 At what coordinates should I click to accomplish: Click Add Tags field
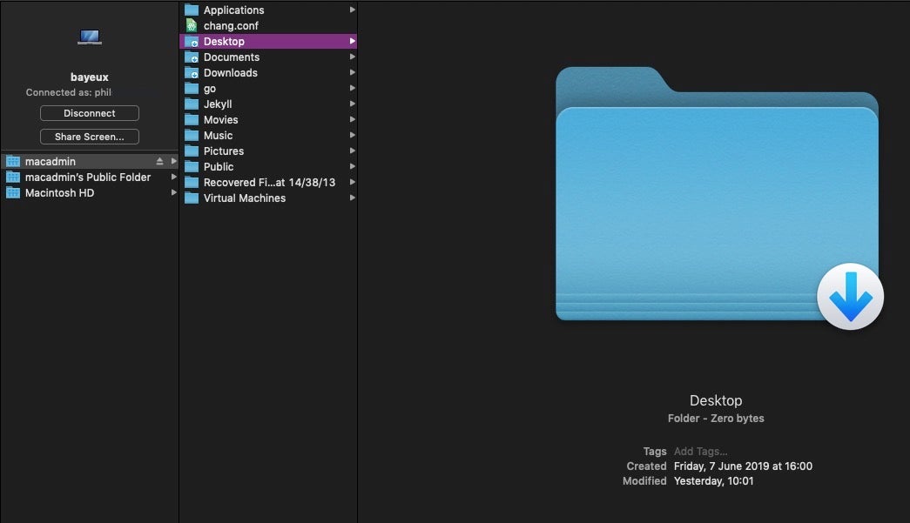tap(700, 452)
